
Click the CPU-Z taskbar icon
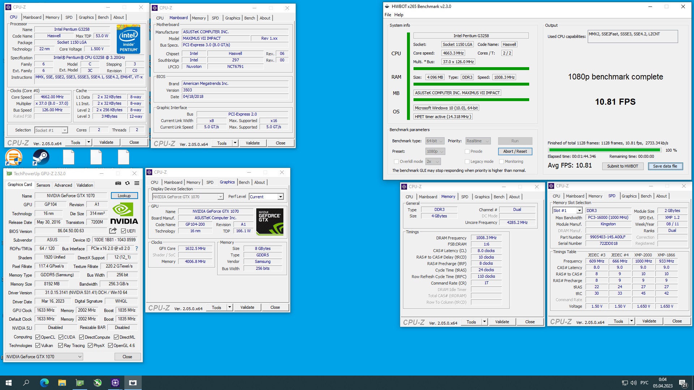(x=115, y=383)
